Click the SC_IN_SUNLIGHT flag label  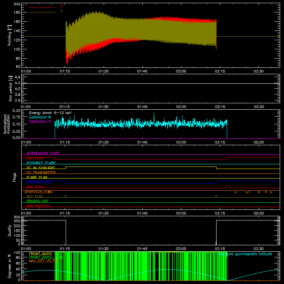coord(41,168)
